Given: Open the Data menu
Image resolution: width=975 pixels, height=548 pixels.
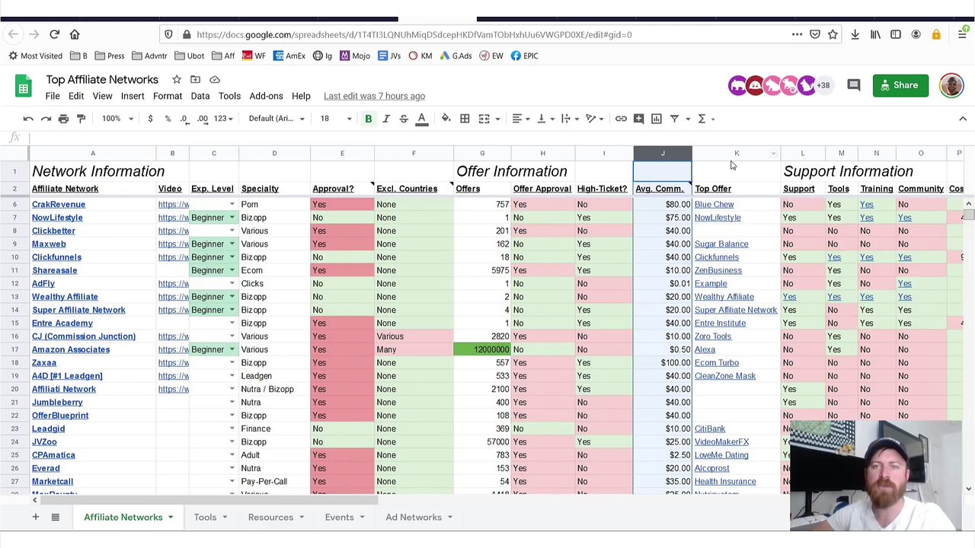Looking at the screenshot, I should [200, 96].
